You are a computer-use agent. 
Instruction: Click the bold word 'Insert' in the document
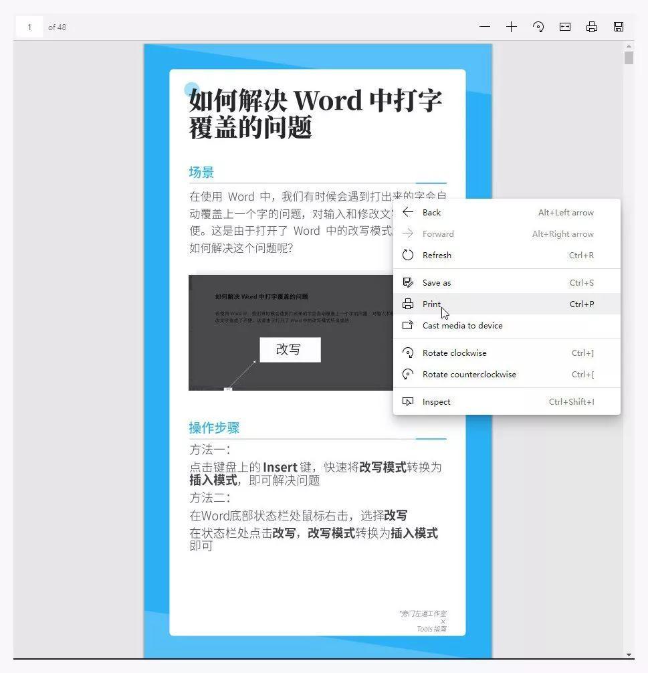coord(280,467)
